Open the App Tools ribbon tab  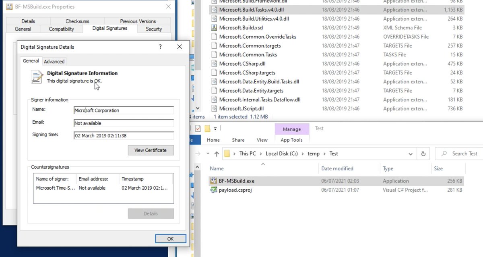click(291, 140)
